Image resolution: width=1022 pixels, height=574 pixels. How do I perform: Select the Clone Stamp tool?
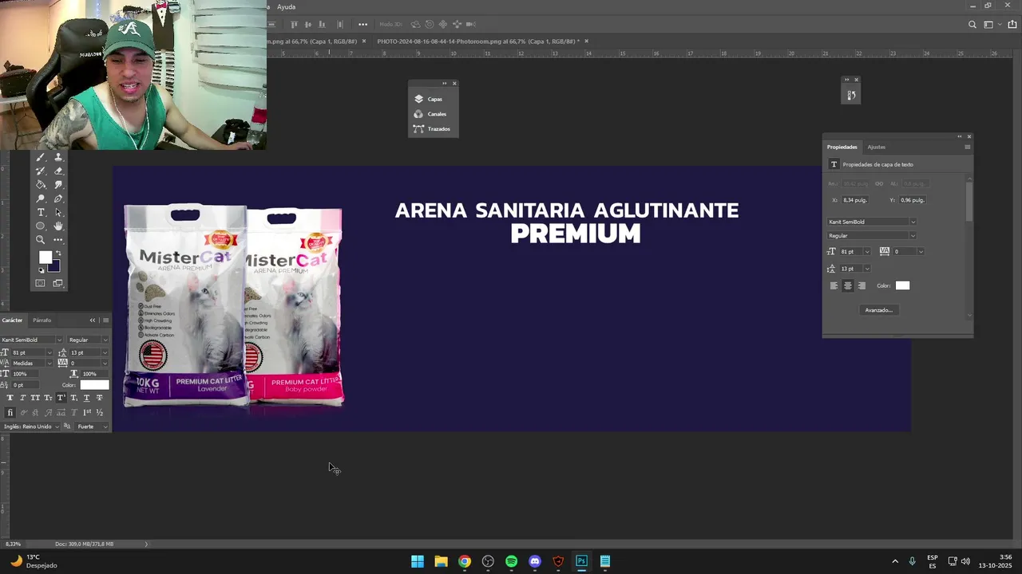tap(58, 157)
